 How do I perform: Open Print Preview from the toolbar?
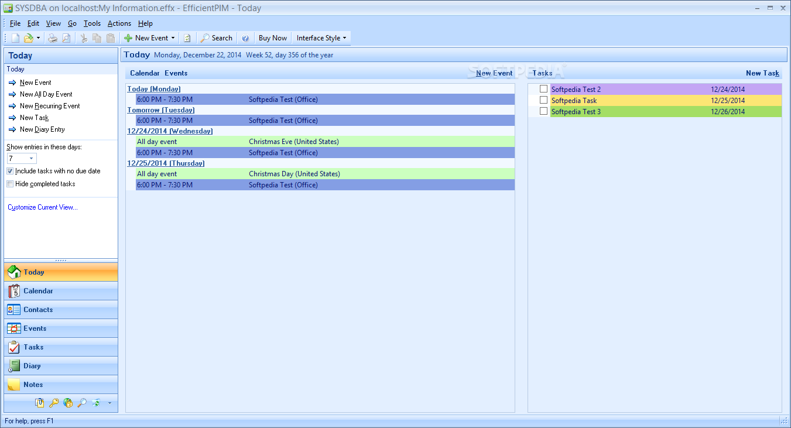pos(66,38)
